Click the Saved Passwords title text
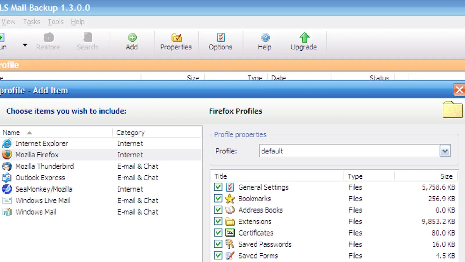This screenshot has width=465, height=262. click(265, 244)
